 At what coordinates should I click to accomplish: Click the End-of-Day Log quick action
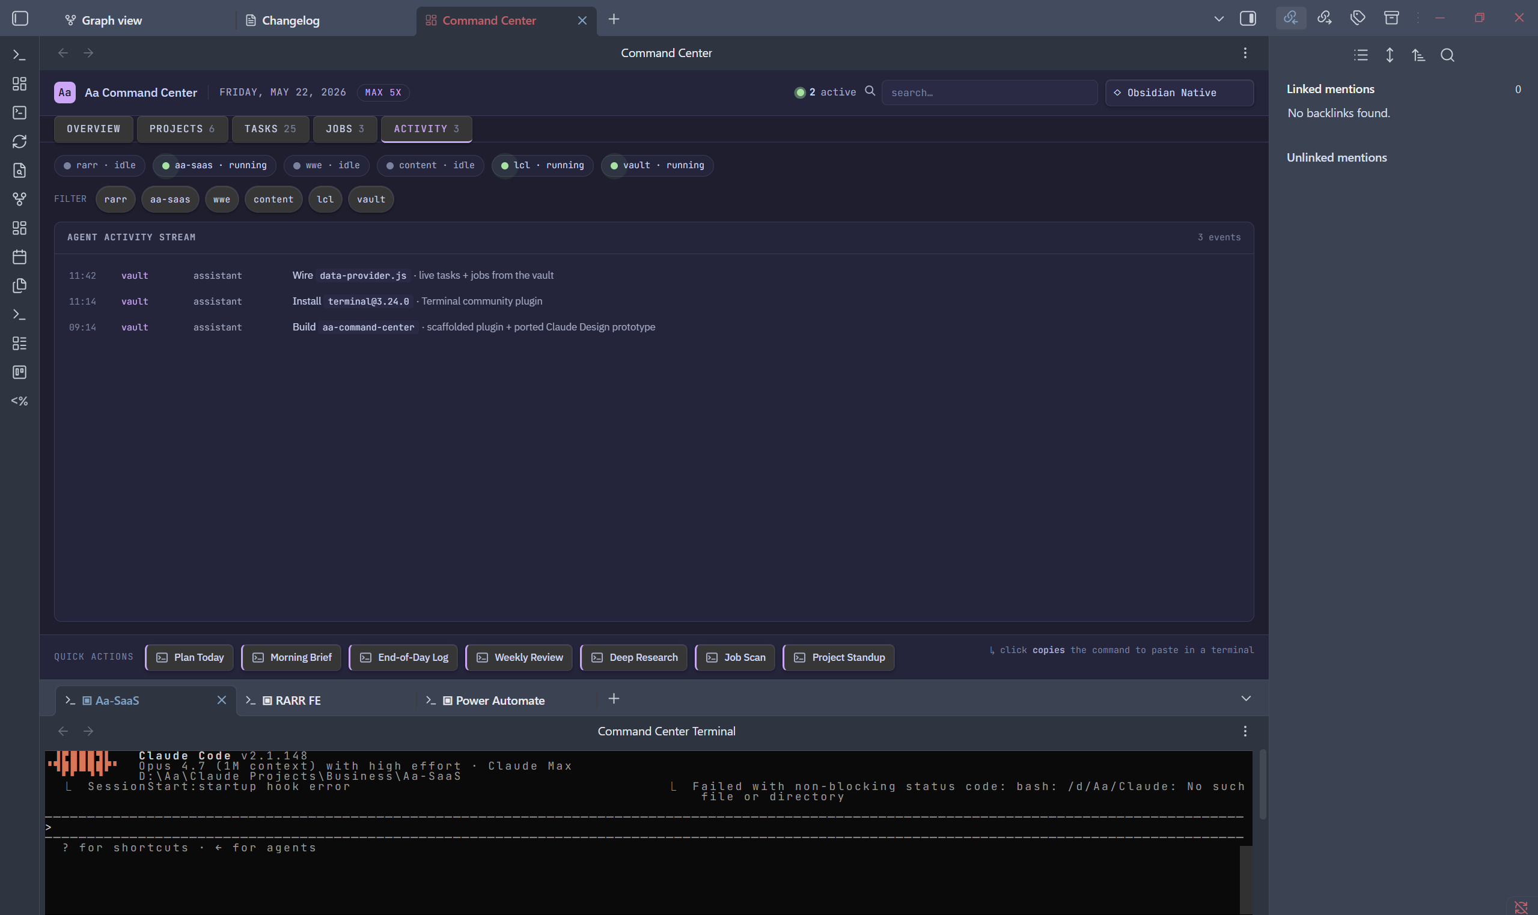click(x=403, y=657)
